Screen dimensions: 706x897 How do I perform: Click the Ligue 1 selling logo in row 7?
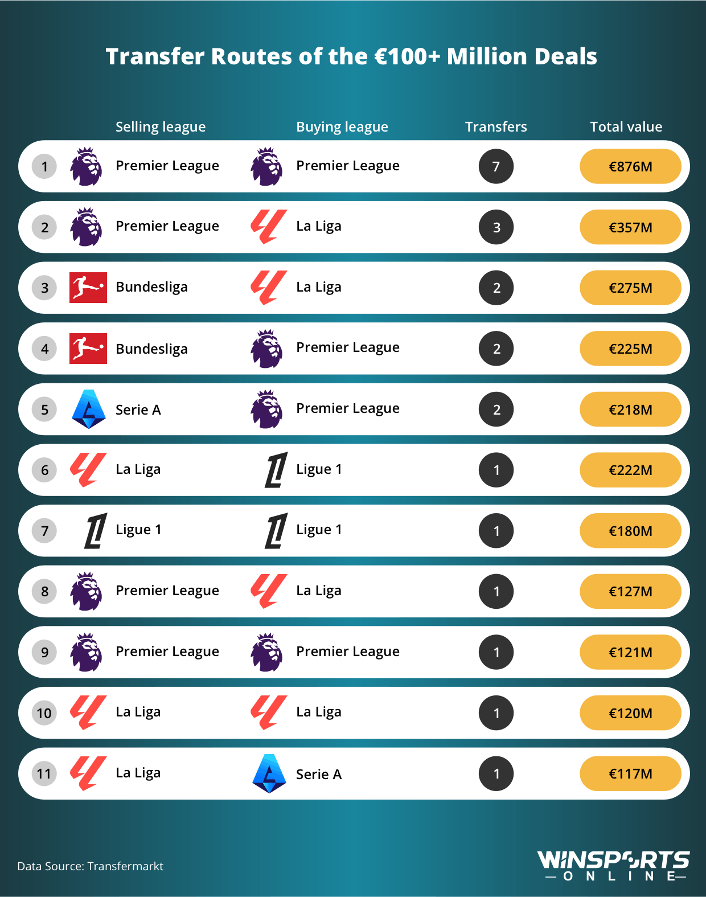point(96,531)
